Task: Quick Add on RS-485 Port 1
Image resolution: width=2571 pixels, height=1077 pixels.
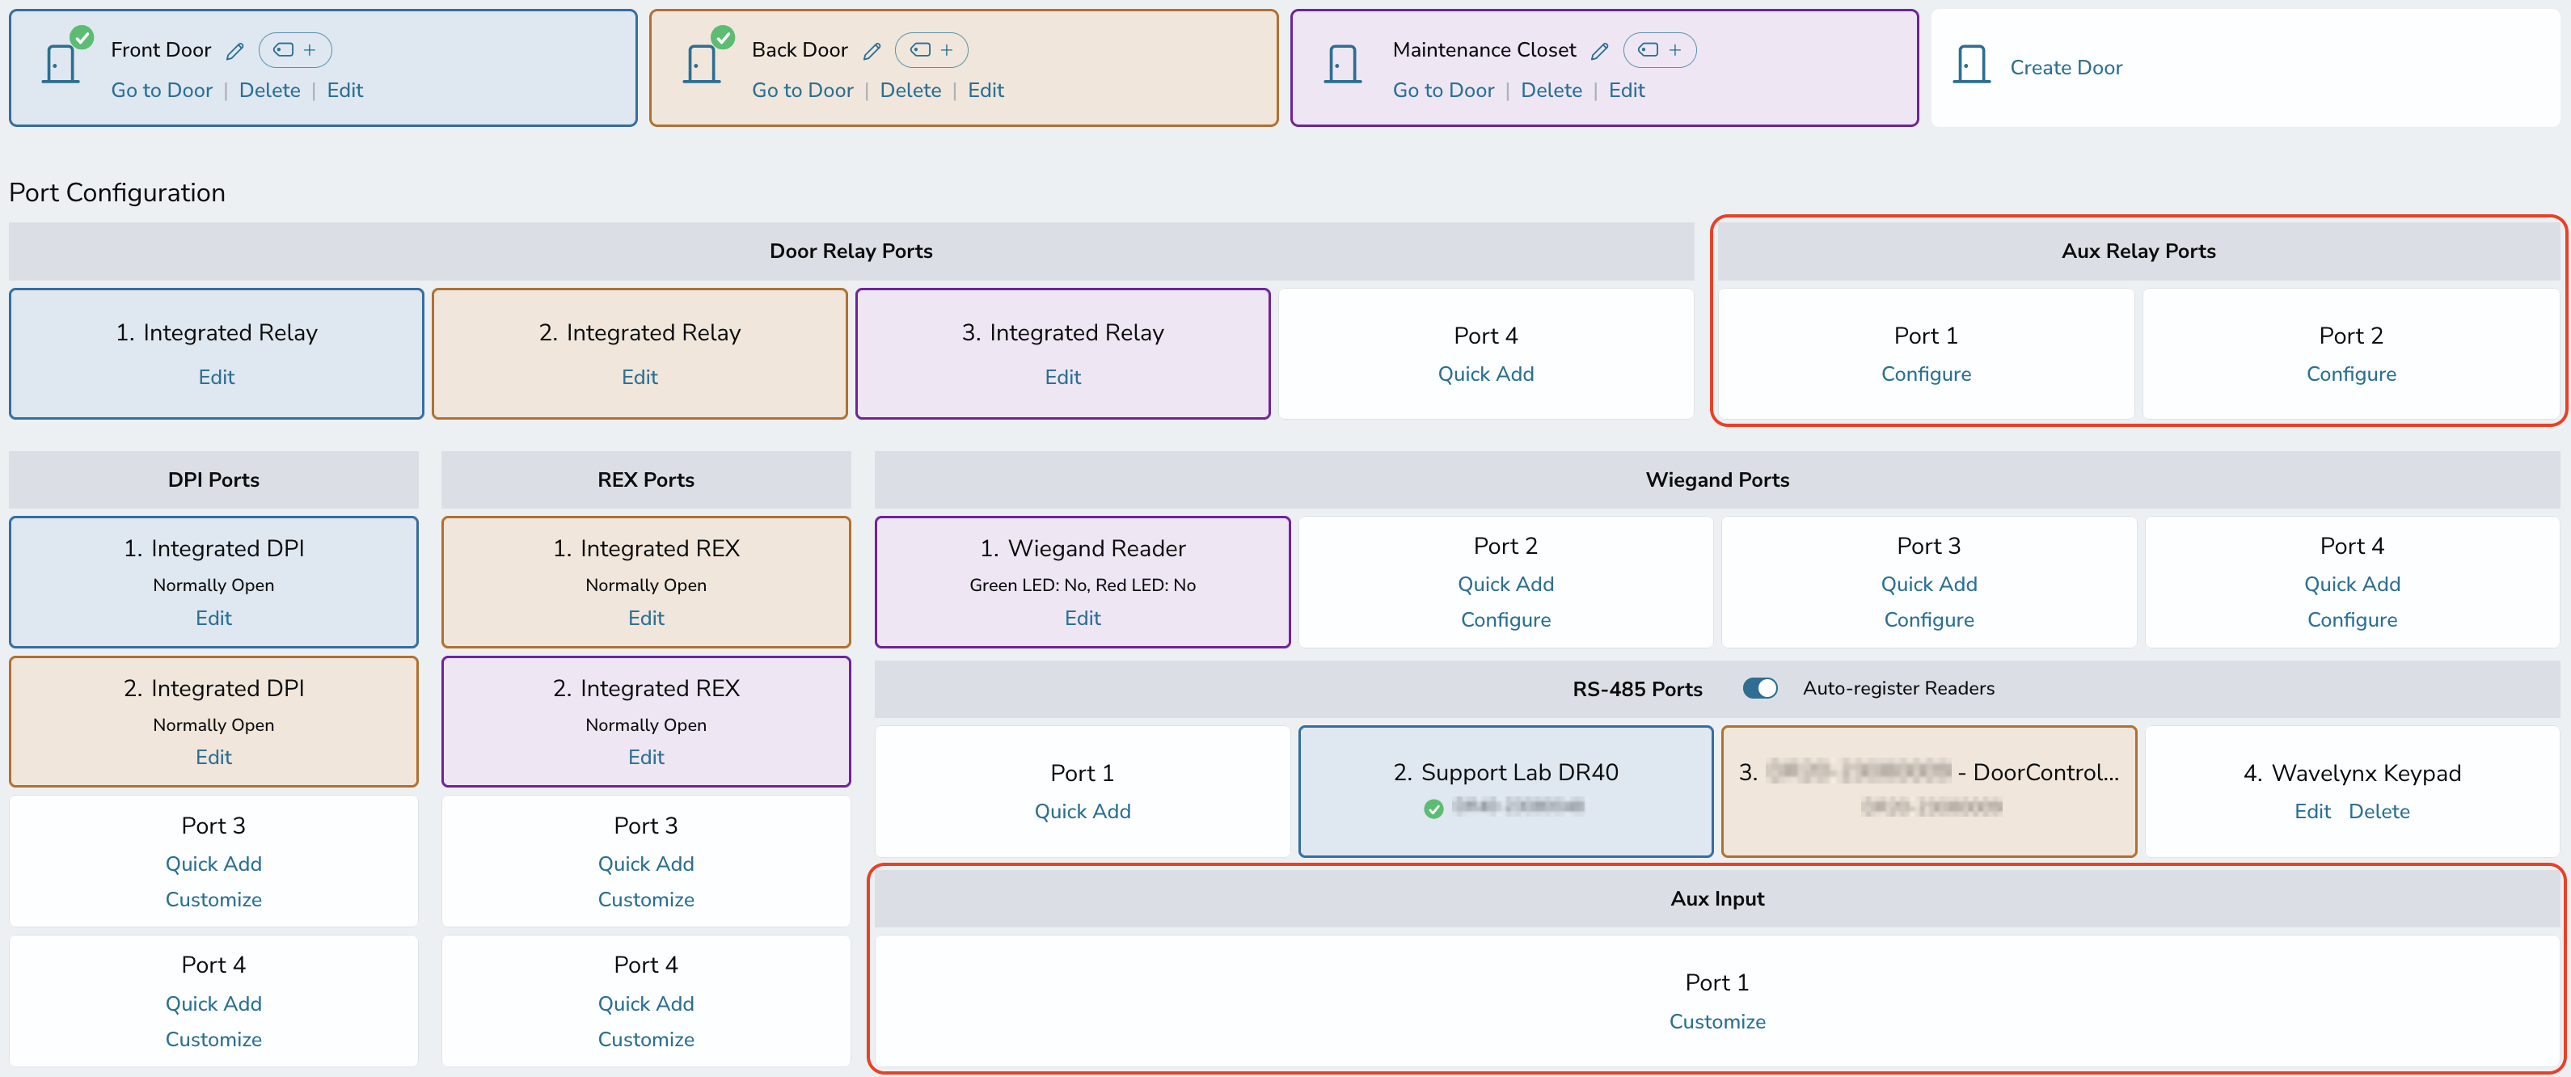Action: (x=1082, y=810)
